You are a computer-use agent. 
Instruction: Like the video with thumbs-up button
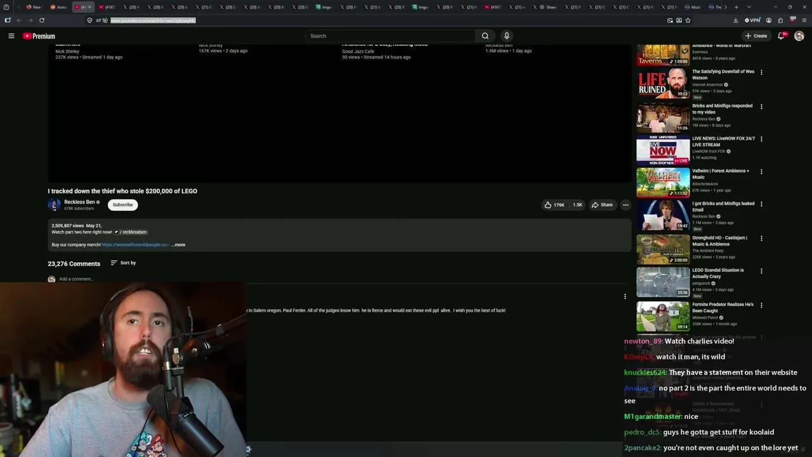[554, 205]
